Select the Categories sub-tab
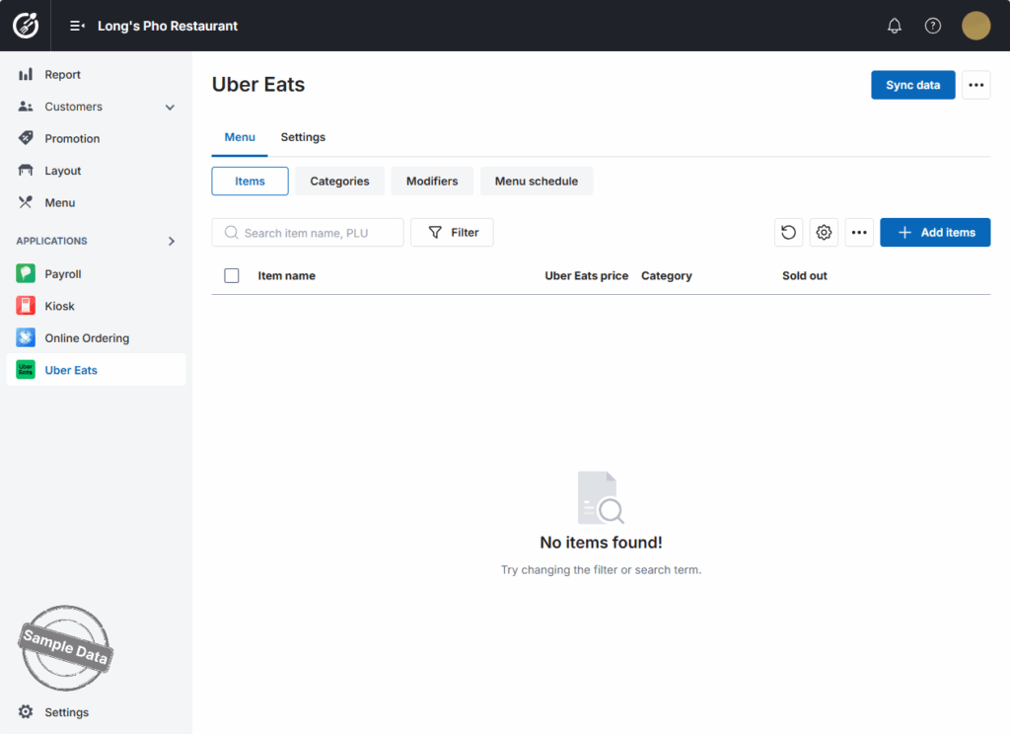This screenshot has height=734, width=1010. coord(339,182)
